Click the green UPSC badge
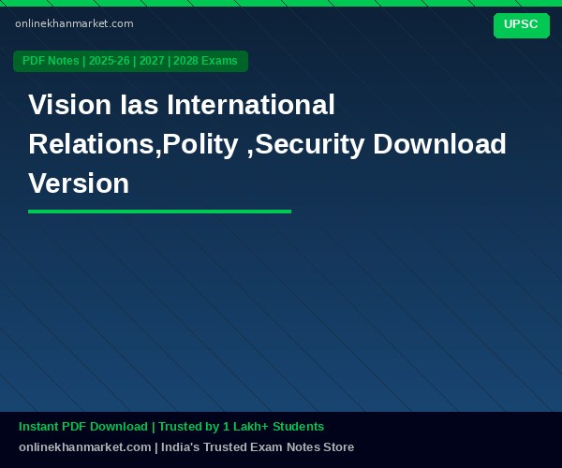 pyautogui.click(x=522, y=25)
